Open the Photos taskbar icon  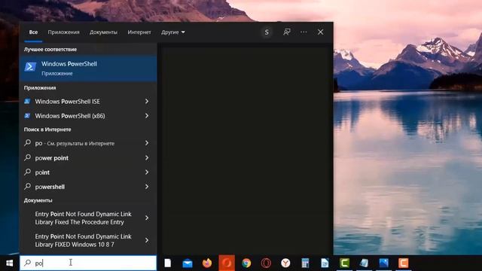384,263
